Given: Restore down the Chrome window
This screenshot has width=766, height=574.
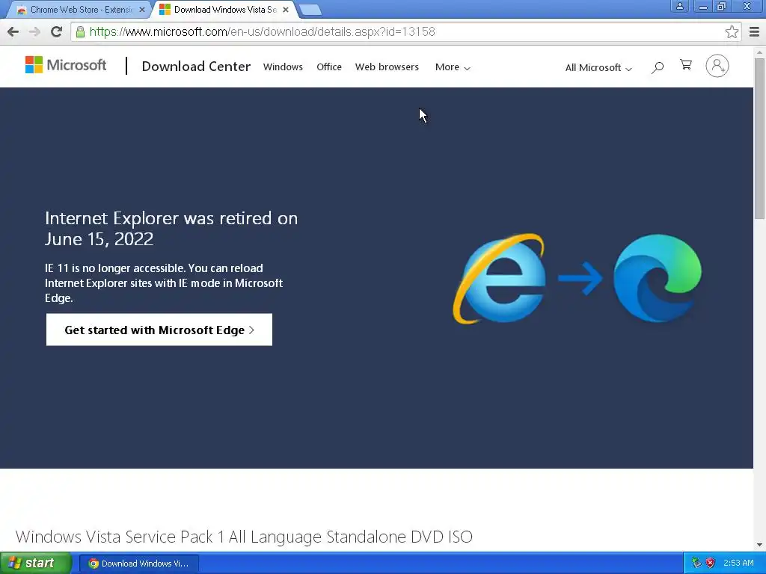Looking at the screenshot, I should (x=722, y=6).
